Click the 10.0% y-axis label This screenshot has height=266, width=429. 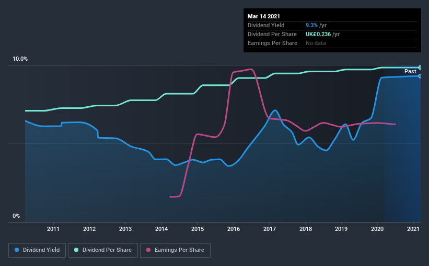coord(20,59)
